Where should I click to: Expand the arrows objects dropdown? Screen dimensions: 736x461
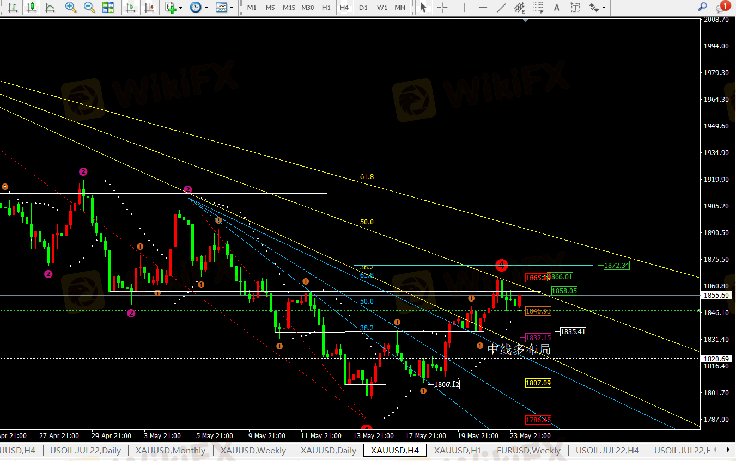(605, 8)
